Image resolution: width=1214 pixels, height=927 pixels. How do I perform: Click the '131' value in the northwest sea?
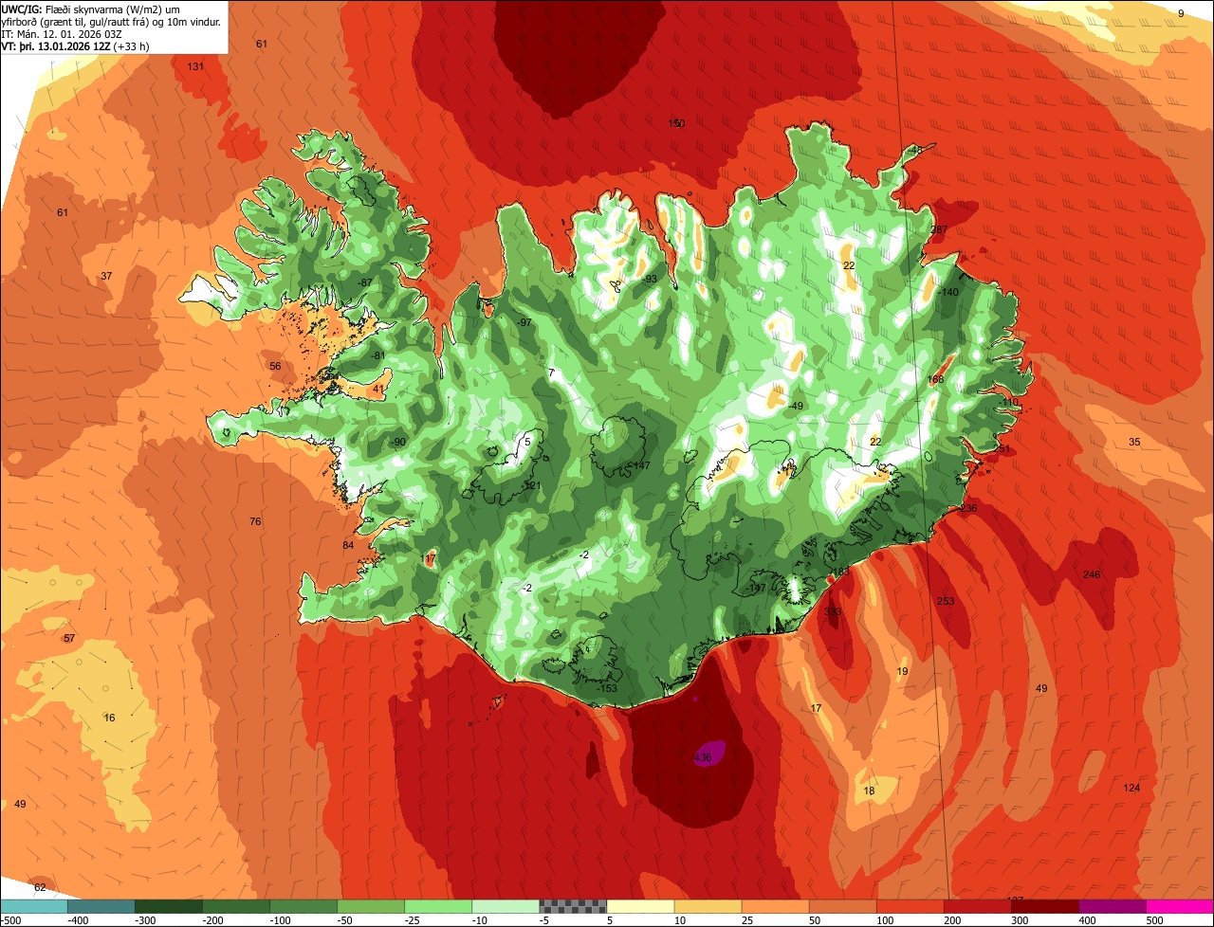pyautogui.click(x=195, y=66)
